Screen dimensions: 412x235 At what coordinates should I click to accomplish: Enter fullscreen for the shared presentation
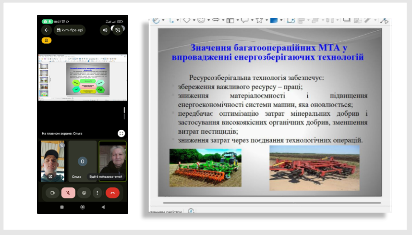coord(121,133)
